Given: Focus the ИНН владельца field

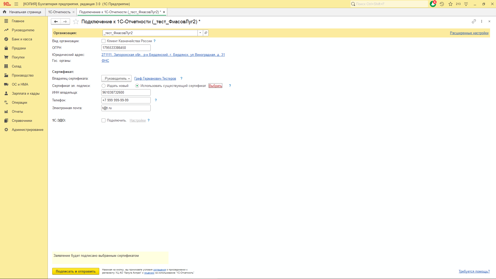Looking at the screenshot, I should pos(126,92).
